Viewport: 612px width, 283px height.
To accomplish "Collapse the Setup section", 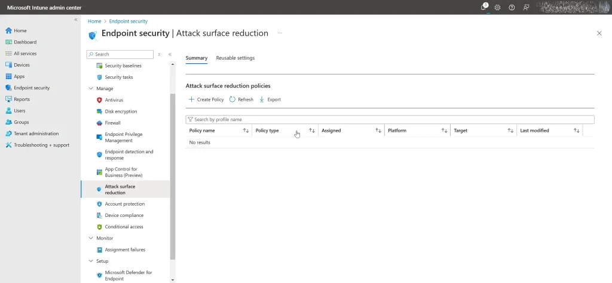I will point(91,261).
